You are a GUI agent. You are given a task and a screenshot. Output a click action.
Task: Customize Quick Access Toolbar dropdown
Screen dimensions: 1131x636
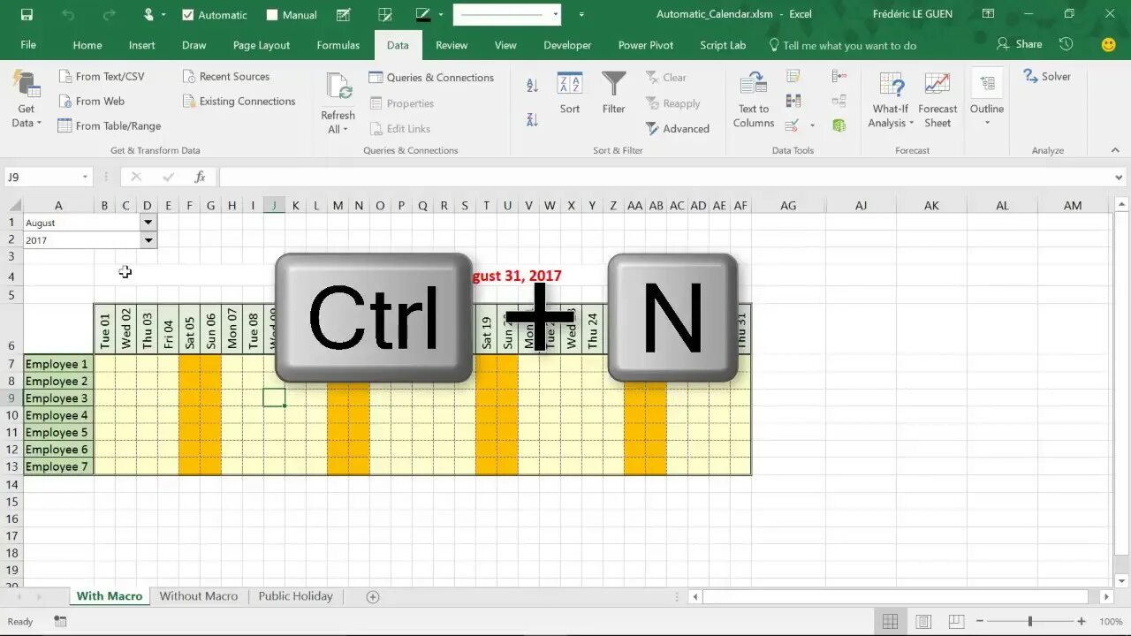[x=581, y=14]
